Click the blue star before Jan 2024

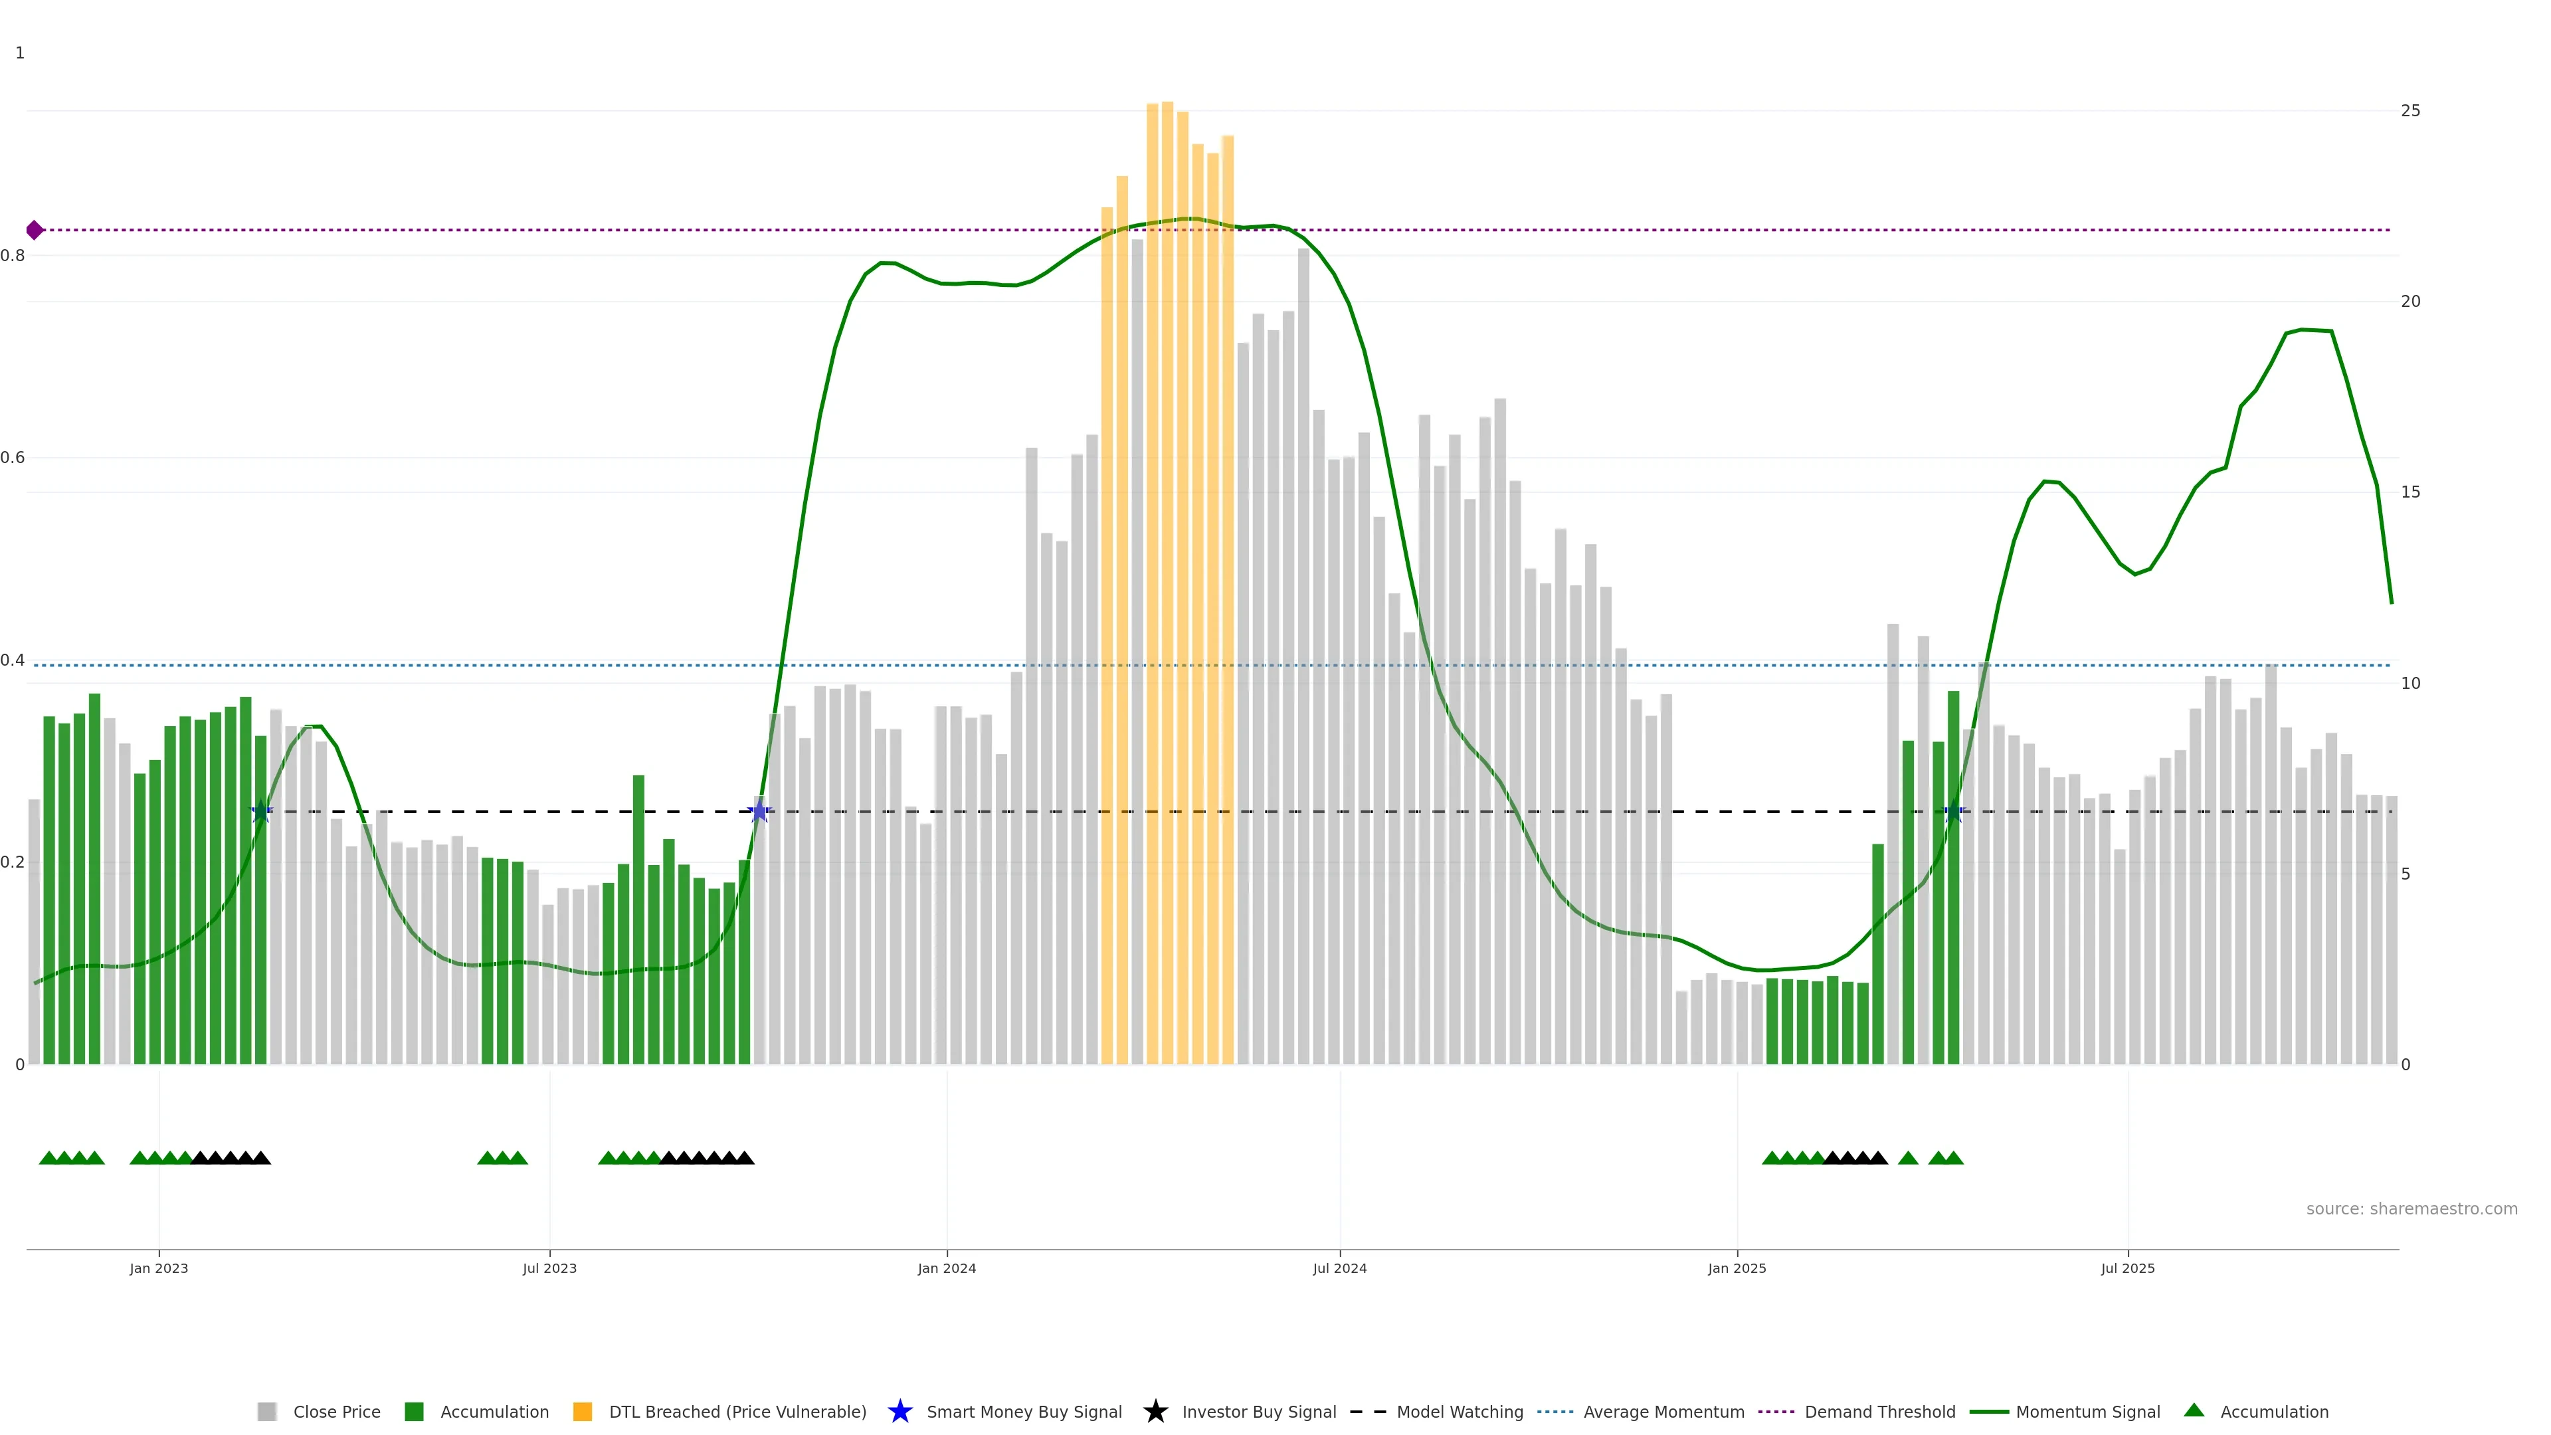click(x=759, y=812)
